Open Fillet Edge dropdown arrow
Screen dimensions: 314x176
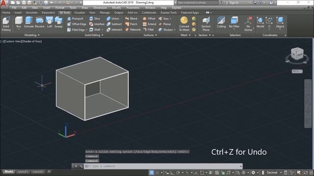tap(86, 30)
